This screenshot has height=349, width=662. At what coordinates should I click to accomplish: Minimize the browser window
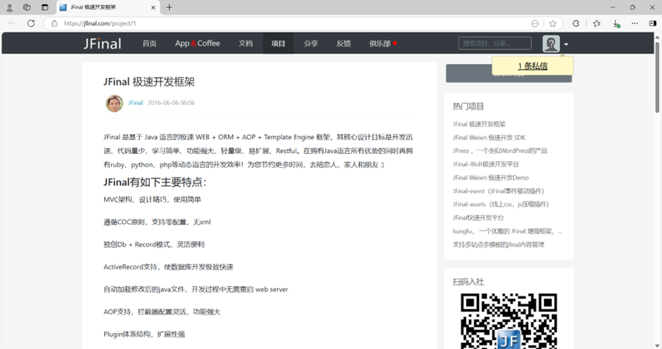(612, 7)
